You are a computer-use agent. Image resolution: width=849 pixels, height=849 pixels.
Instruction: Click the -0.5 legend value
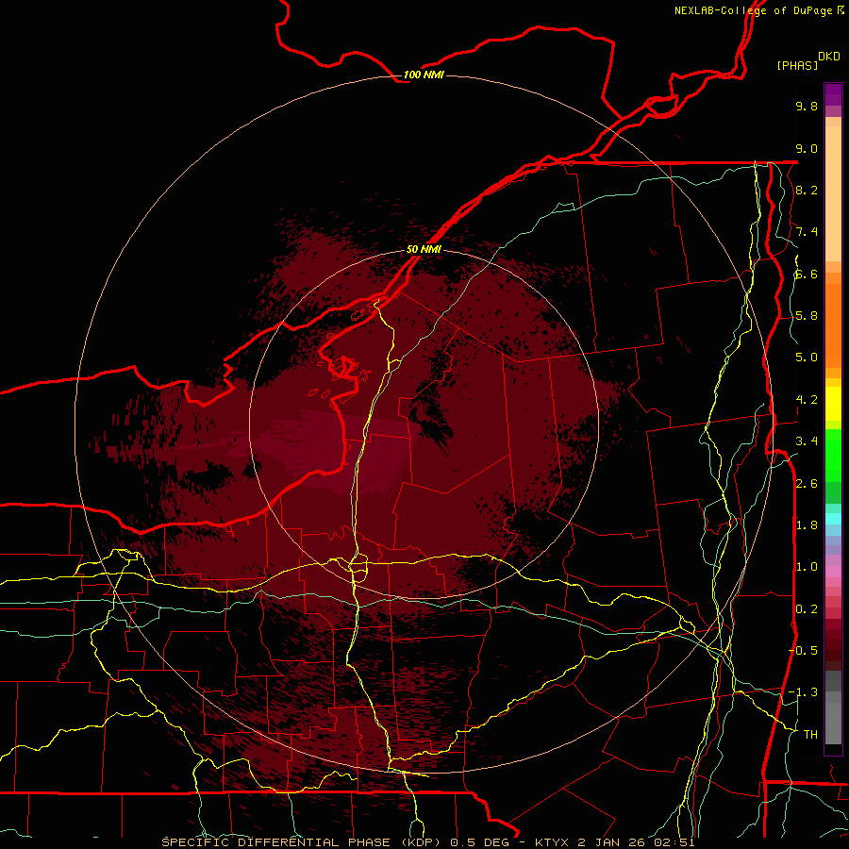(803, 651)
